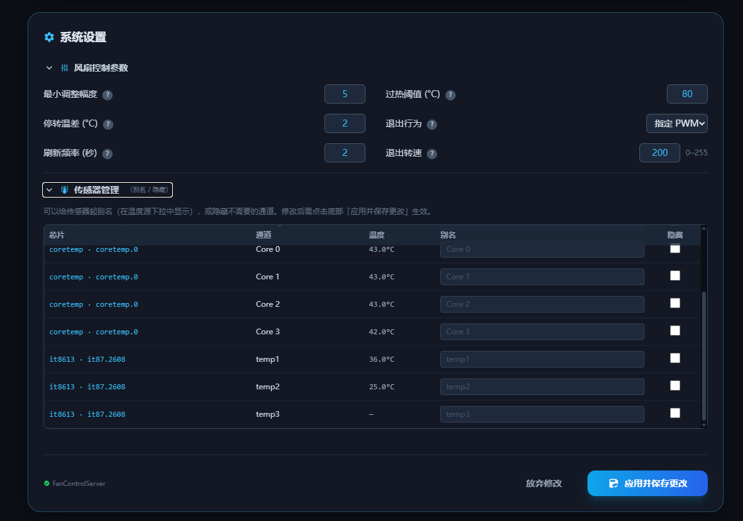Click the sensor table scroll-down arrow

click(x=704, y=425)
